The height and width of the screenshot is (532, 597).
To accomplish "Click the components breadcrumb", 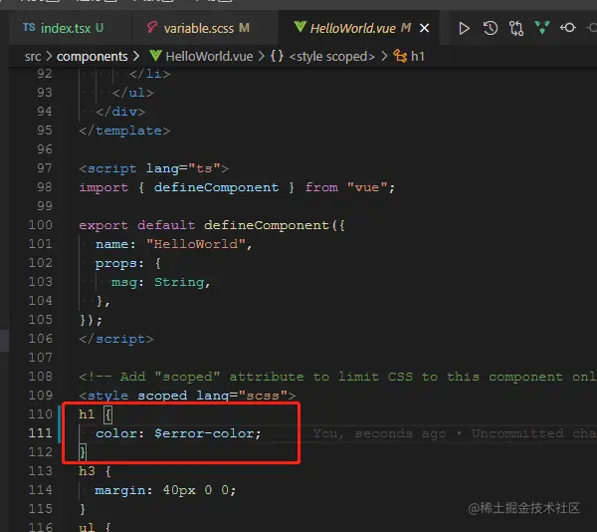I will click(93, 57).
